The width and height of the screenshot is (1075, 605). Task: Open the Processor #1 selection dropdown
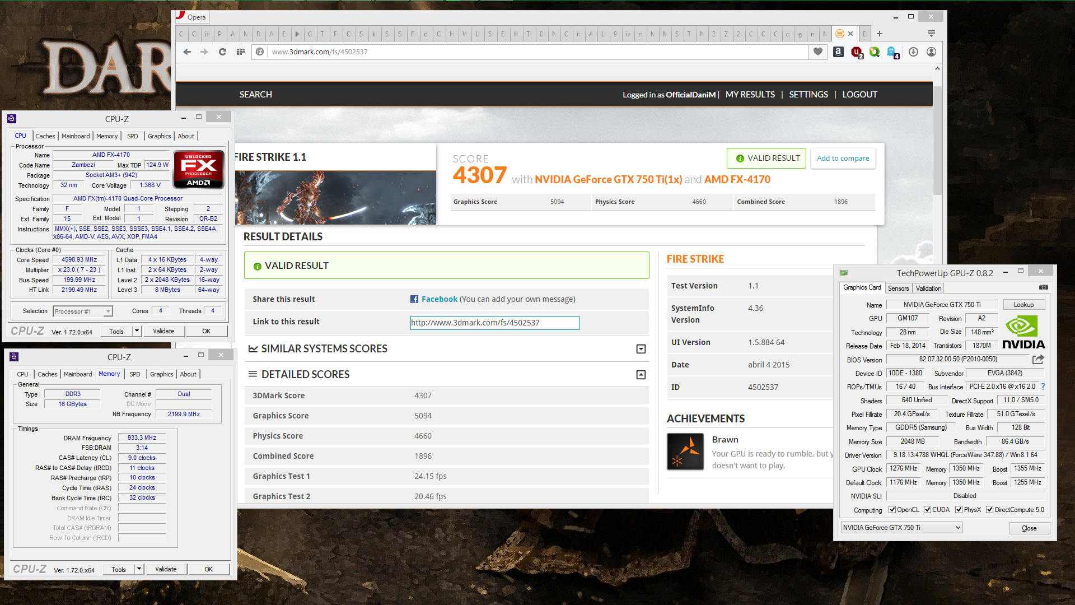tap(83, 311)
